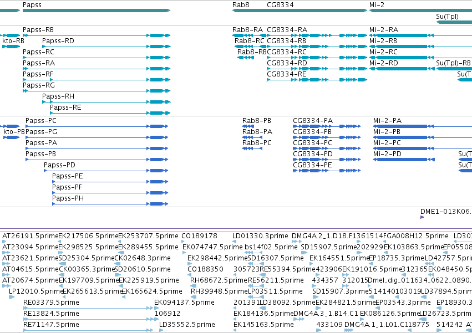
Task: Select the Papss gene bar
Action: [97, 11]
